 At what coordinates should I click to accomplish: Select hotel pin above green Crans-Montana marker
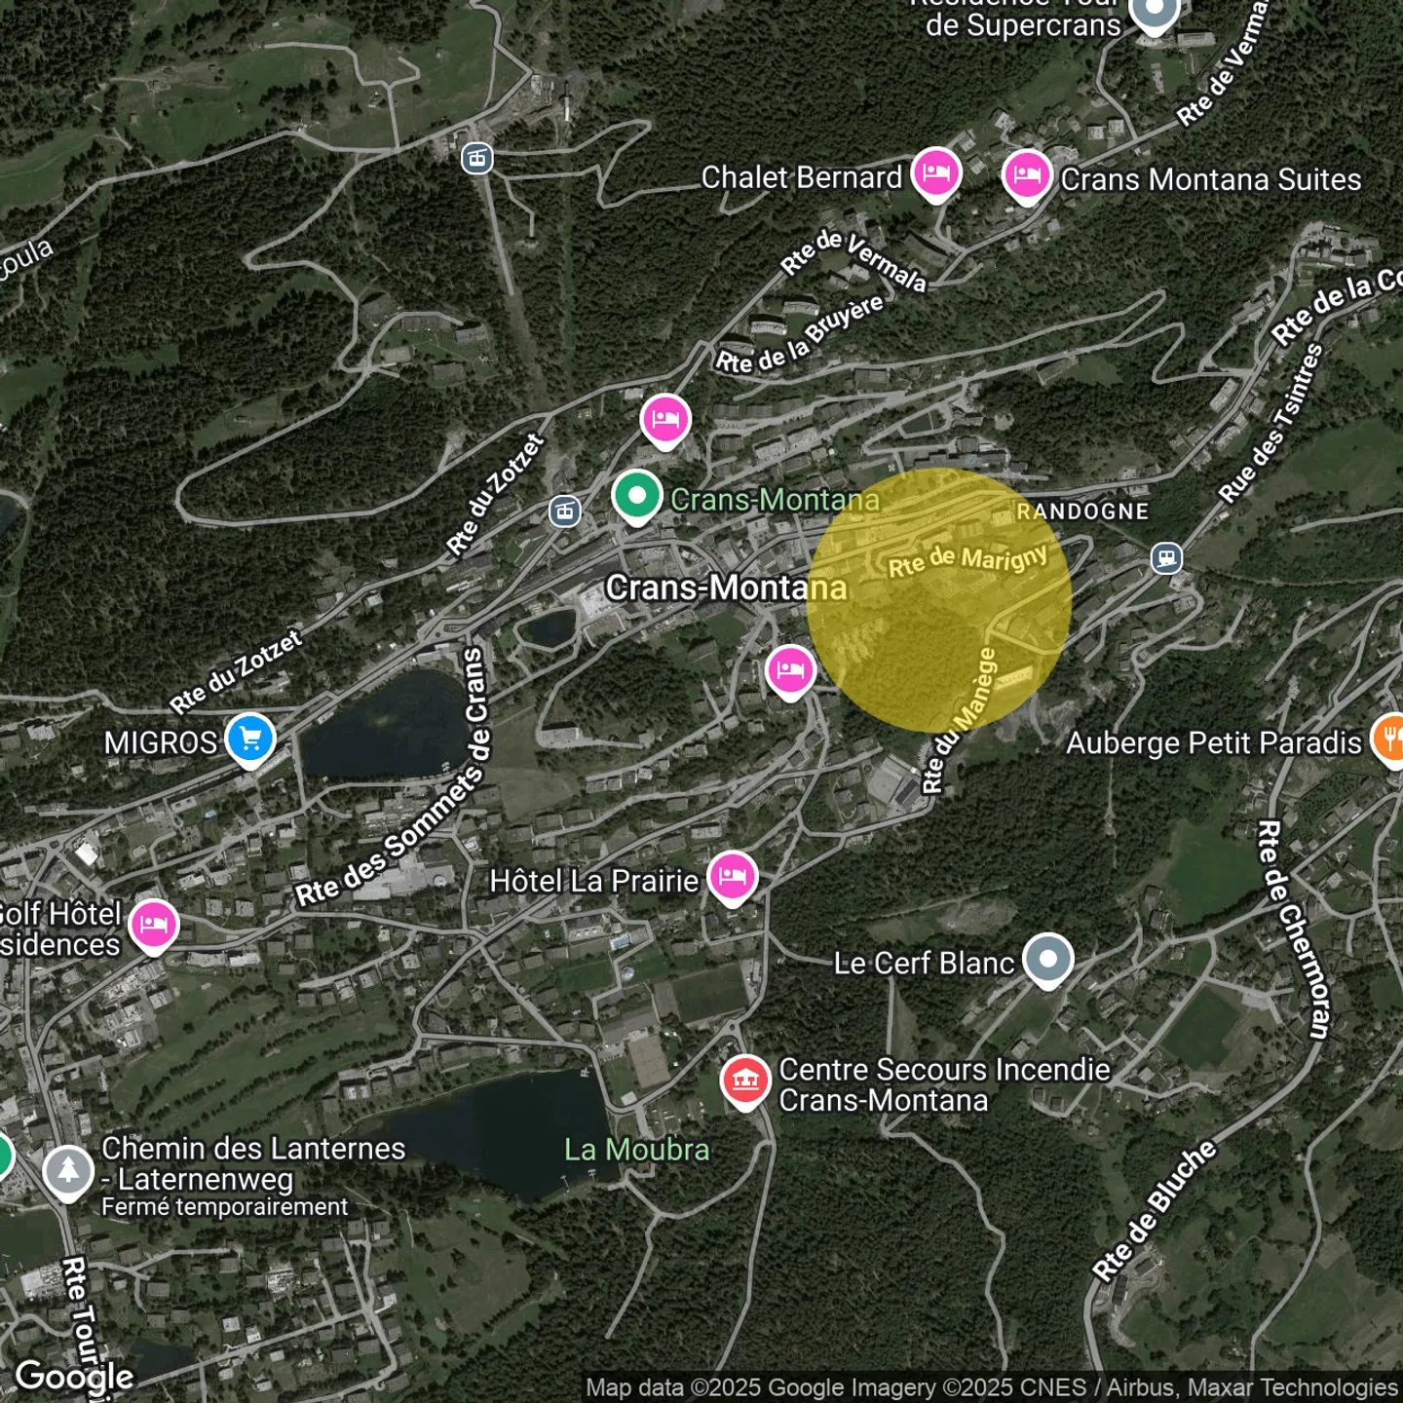[x=665, y=420]
